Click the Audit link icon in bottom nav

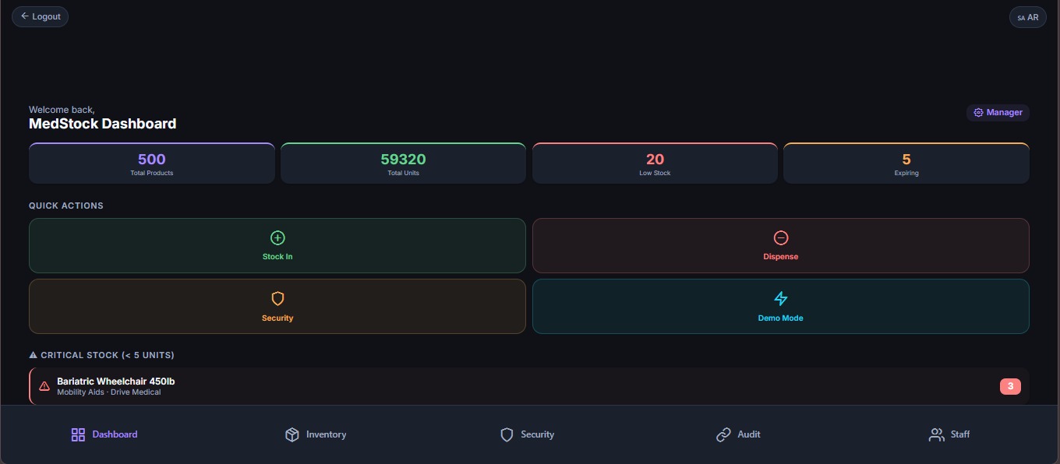point(723,434)
